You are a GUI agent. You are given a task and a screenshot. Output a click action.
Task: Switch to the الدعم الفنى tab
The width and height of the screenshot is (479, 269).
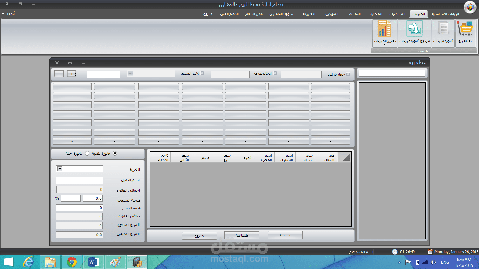[x=229, y=14]
